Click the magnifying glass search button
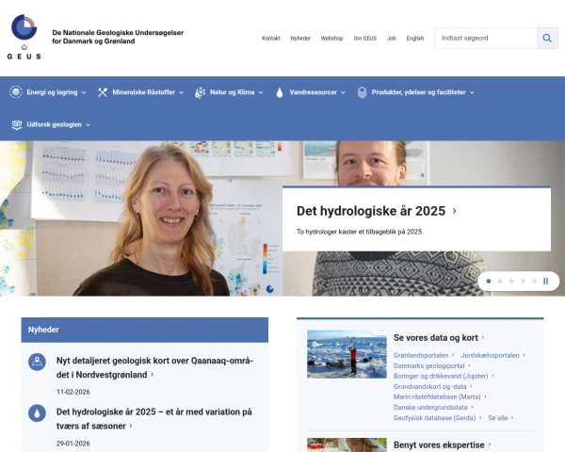565x452 pixels. (547, 38)
